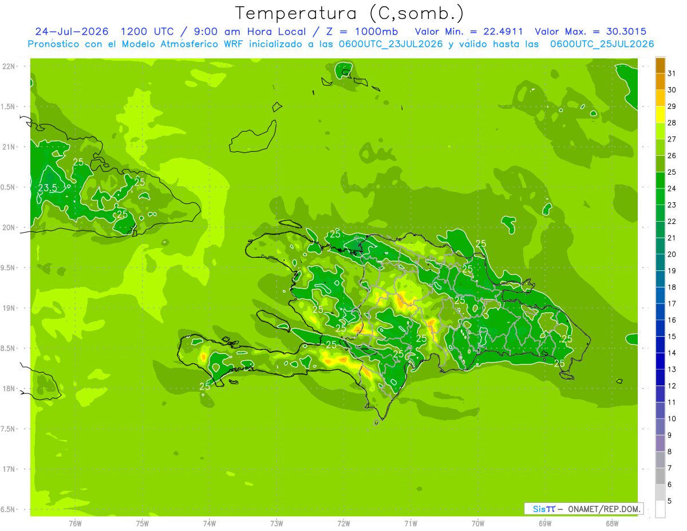Click the '17N' latitude axis label
This screenshot has height=531, width=687.
pos(7,469)
